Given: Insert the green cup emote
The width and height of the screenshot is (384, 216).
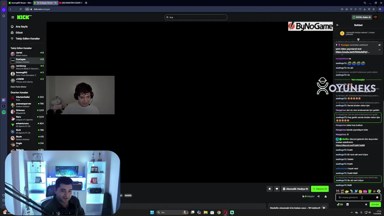Looking at the screenshot, I should pos(370,191).
